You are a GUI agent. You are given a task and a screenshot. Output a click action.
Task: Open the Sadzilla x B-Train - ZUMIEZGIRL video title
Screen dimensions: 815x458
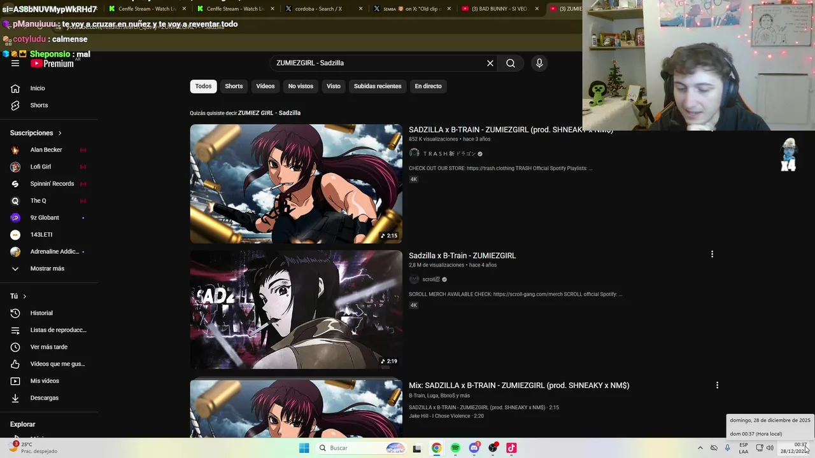pos(462,256)
